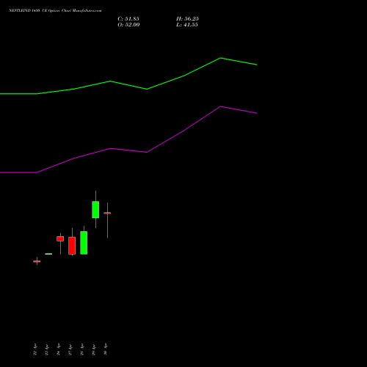This screenshot has height=367, width=367.
Task: Click the flat green dash candle
Action: tap(48, 254)
